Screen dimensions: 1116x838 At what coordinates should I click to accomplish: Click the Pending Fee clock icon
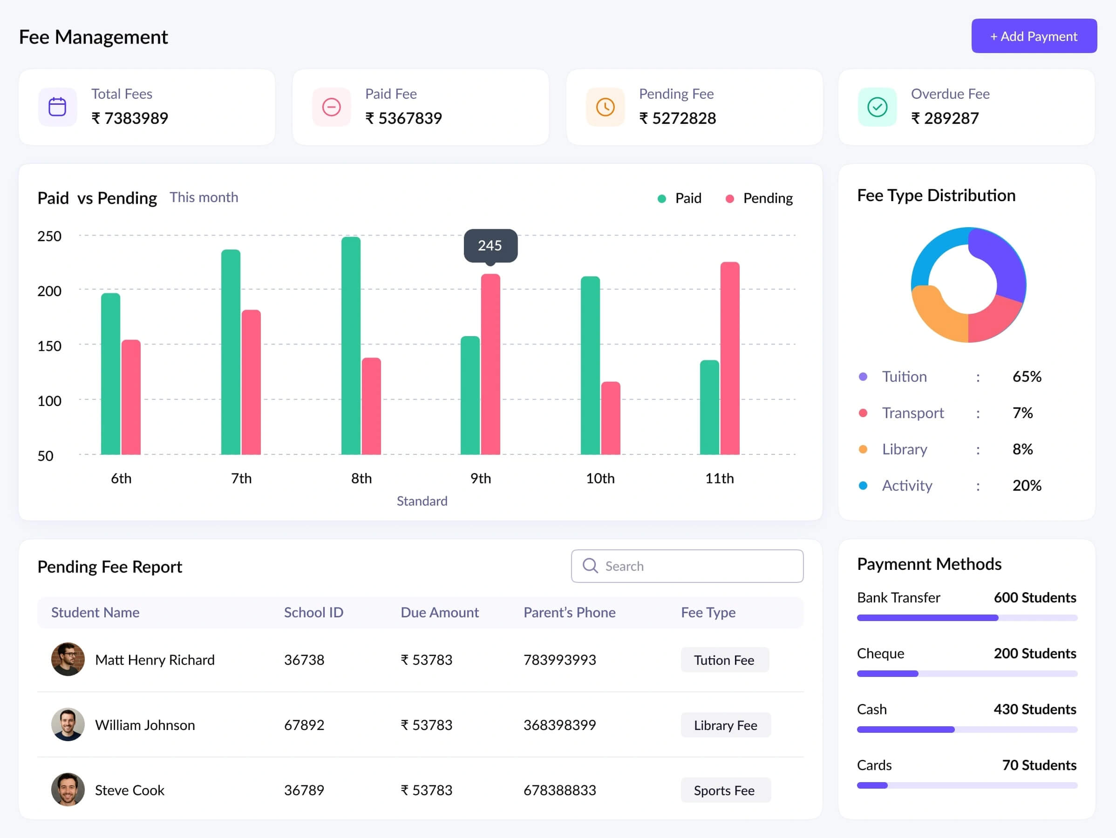tap(605, 107)
